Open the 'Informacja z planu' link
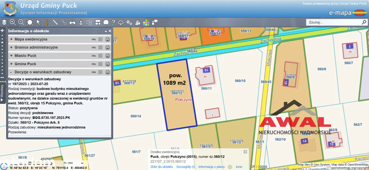The width and height of the screenshot is (369, 170). pos(211,167)
